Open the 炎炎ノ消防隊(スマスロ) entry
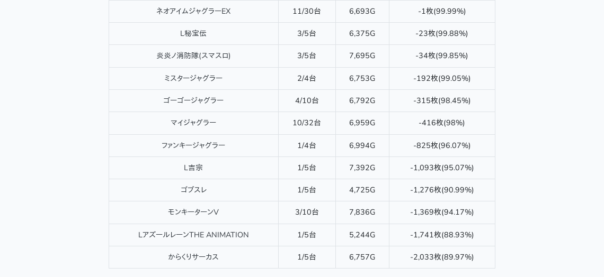The height and width of the screenshot is (277, 604). coord(193,56)
